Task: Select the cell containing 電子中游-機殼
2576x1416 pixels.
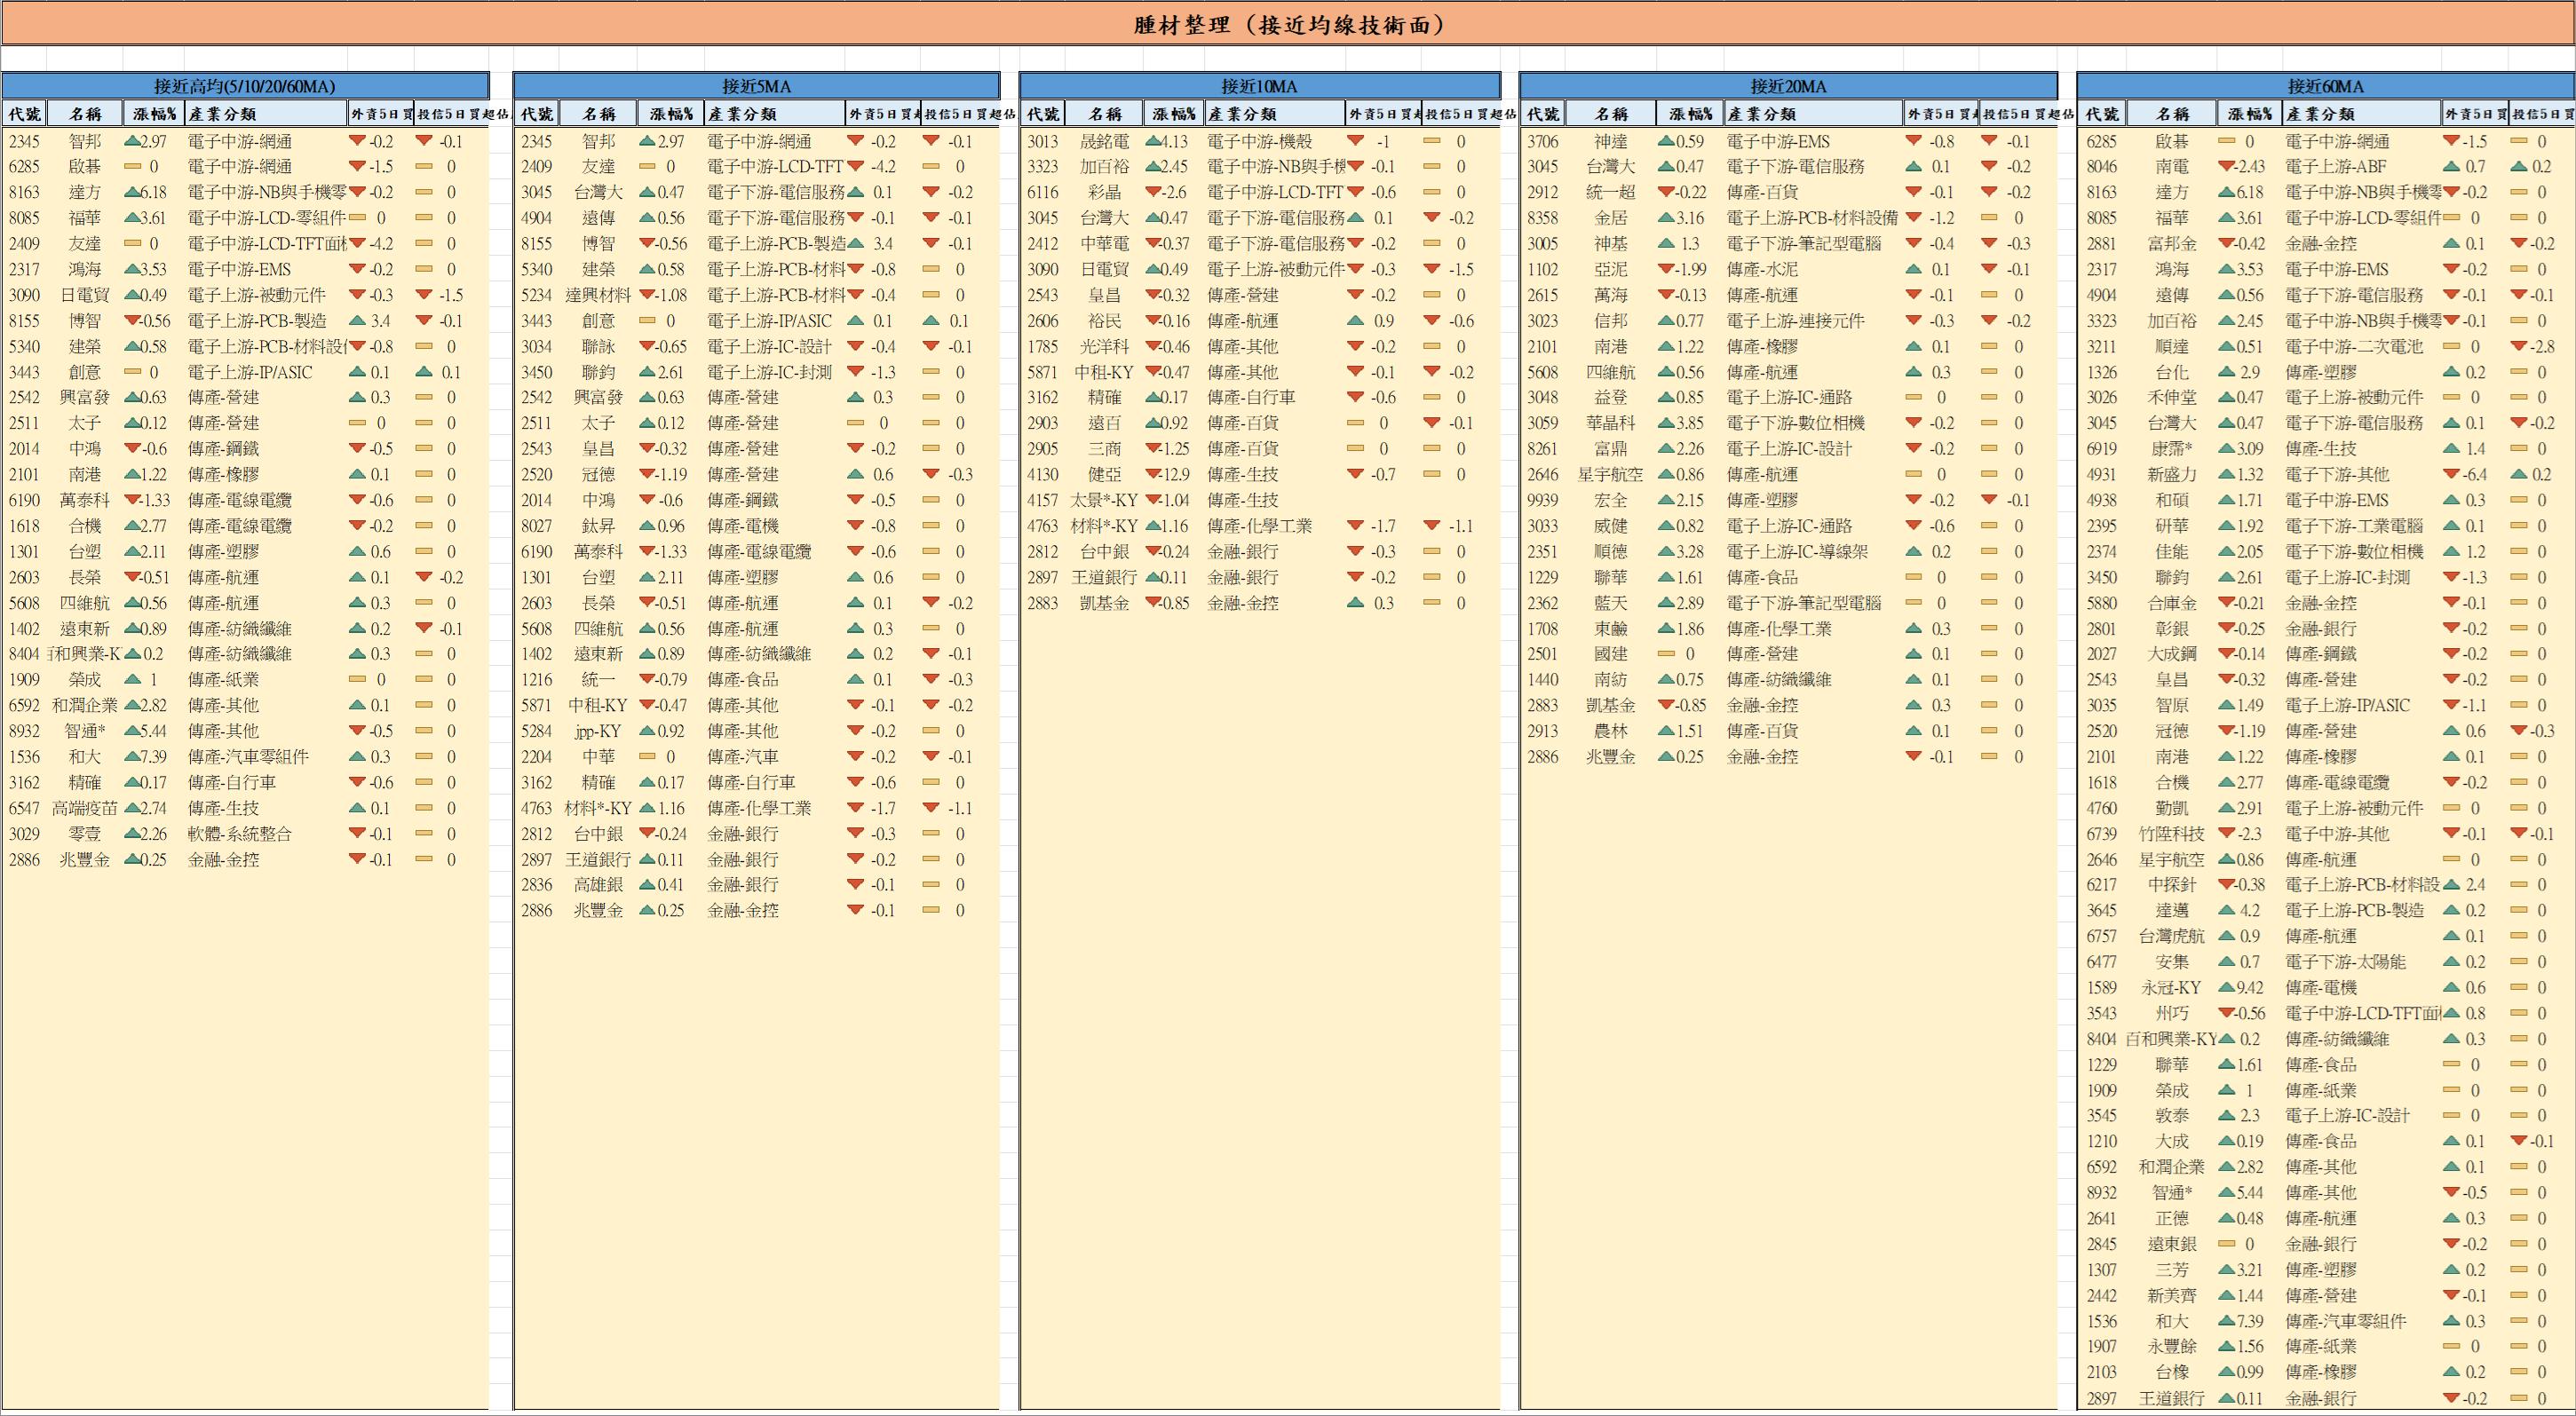Action: tap(1259, 142)
